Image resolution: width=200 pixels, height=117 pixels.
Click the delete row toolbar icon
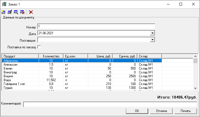point(22,12)
